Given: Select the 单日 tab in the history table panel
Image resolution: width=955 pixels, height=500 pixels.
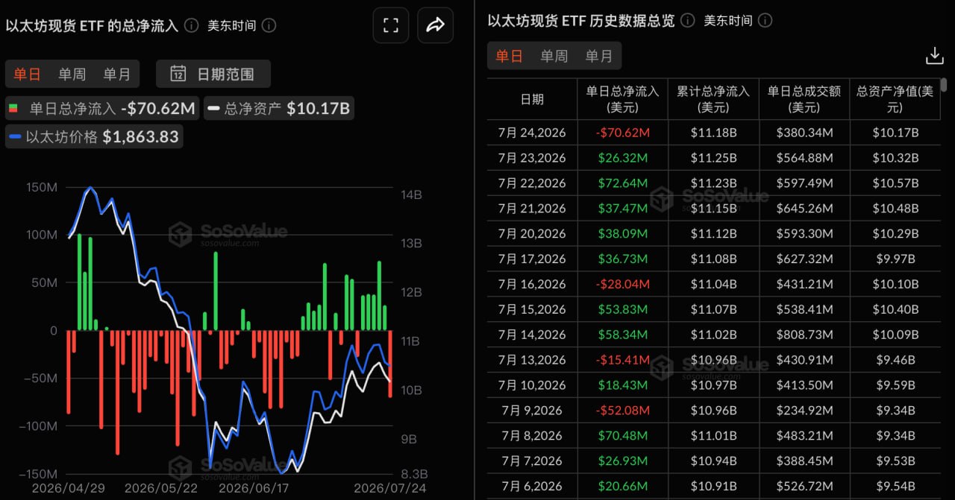Looking at the screenshot, I should pyautogui.click(x=509, y=56).
